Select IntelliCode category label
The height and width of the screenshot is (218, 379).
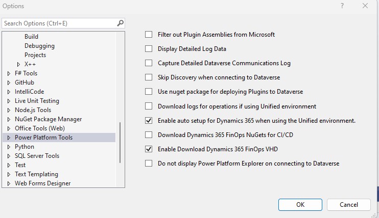[x=29, y=91]
